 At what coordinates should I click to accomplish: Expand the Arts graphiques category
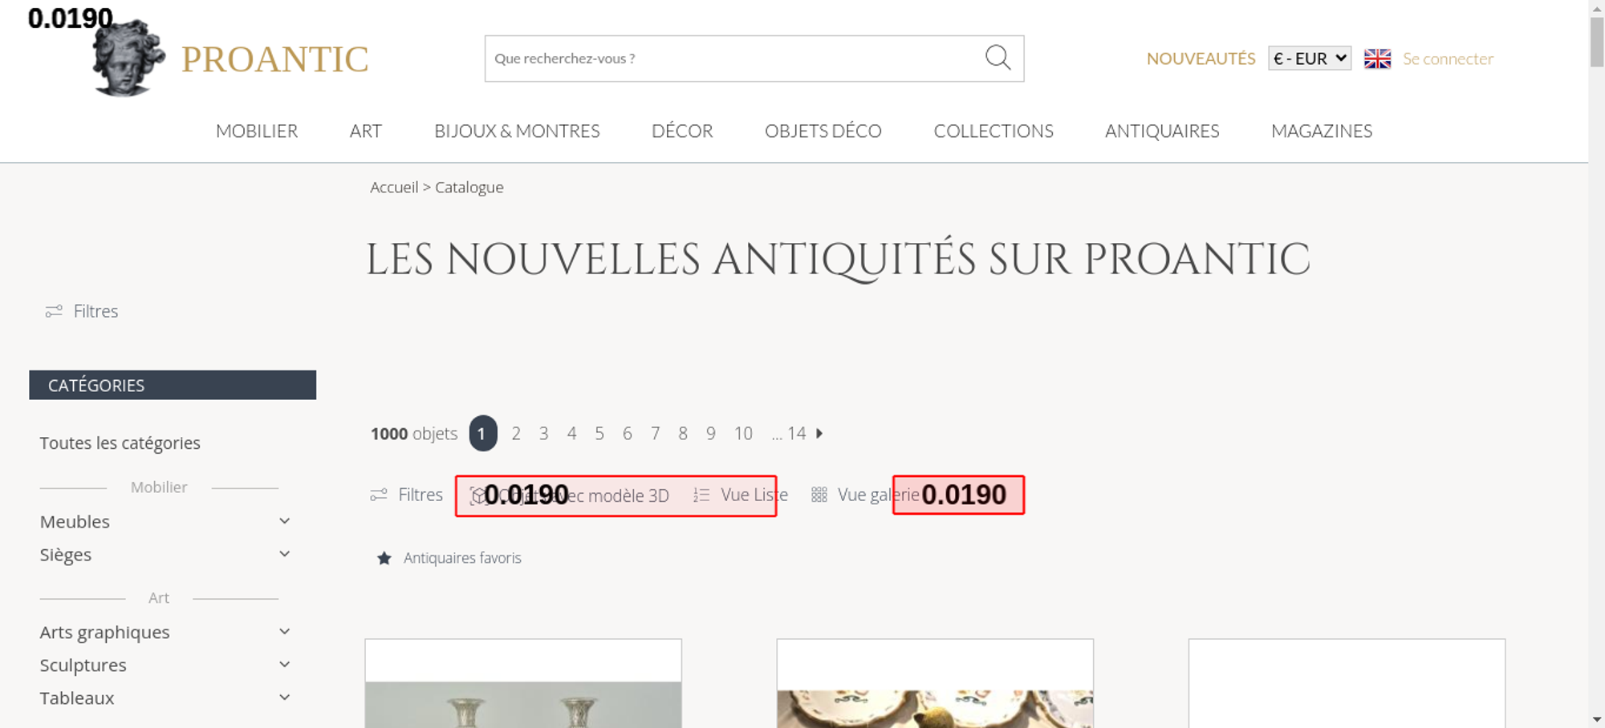click(284, 632)
